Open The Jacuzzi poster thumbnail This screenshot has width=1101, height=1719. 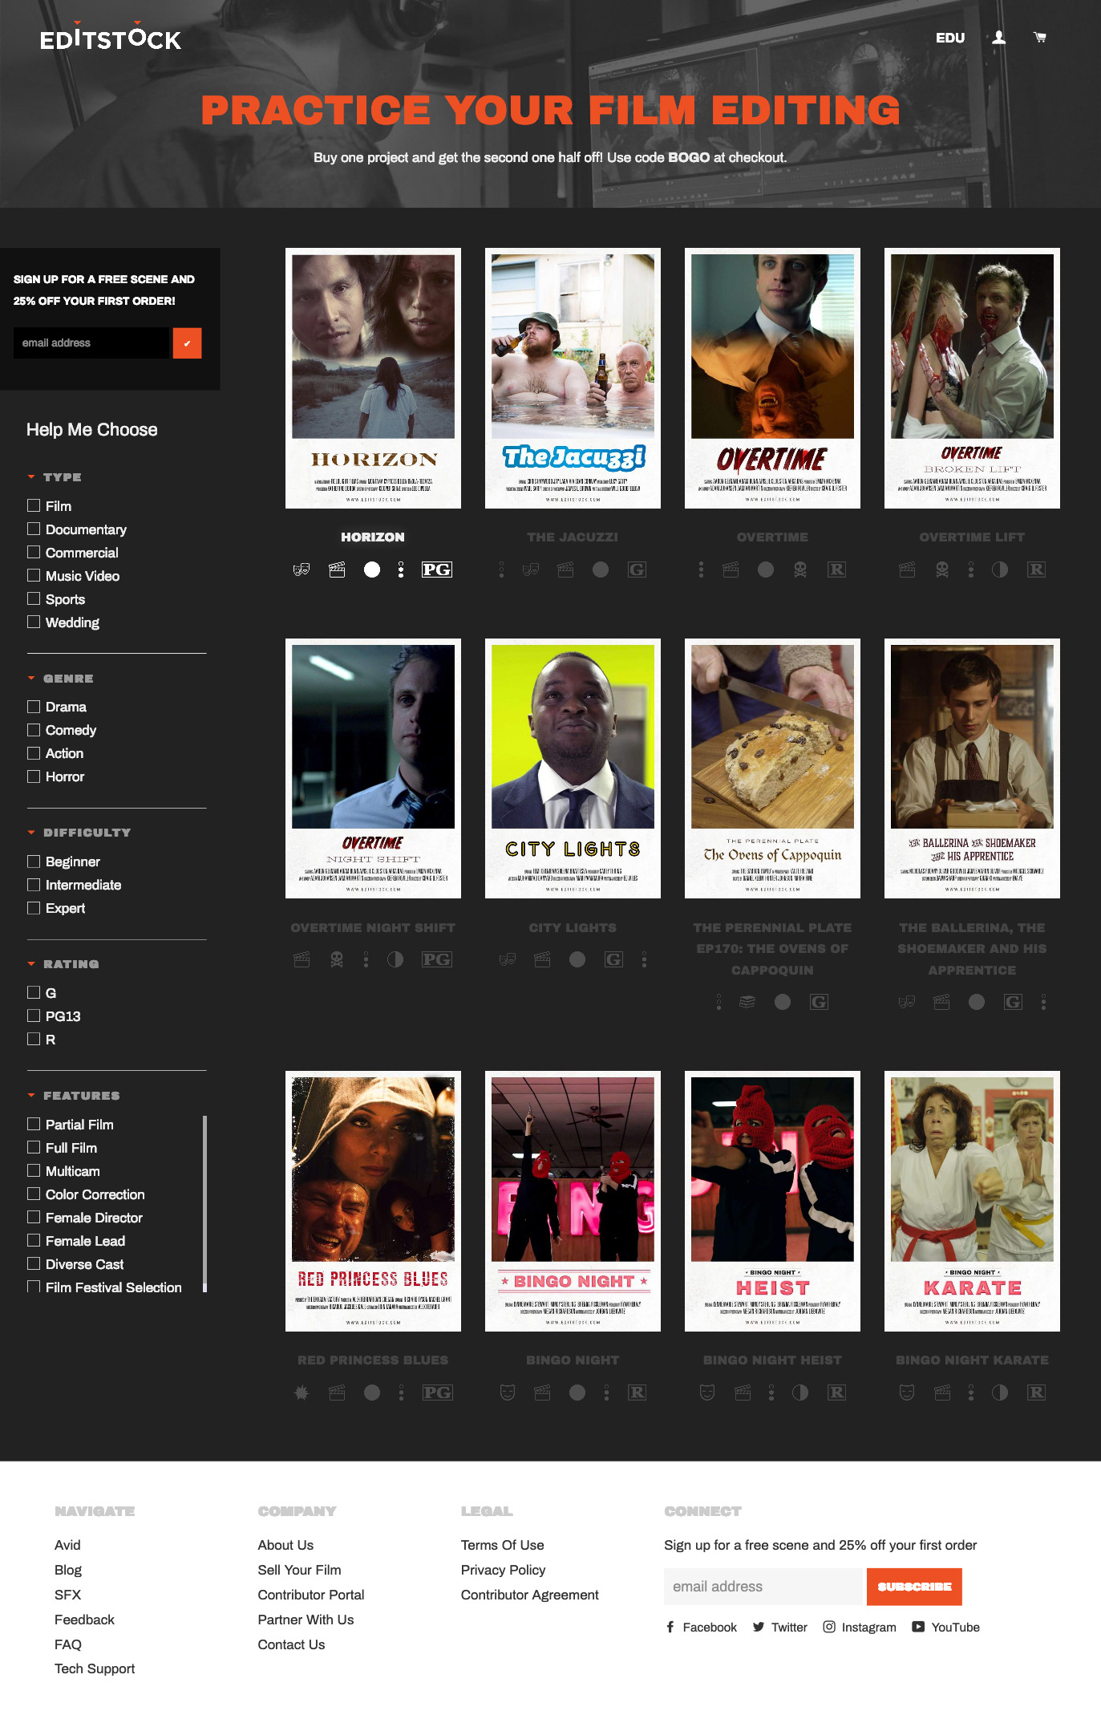(x=573, y=378)
